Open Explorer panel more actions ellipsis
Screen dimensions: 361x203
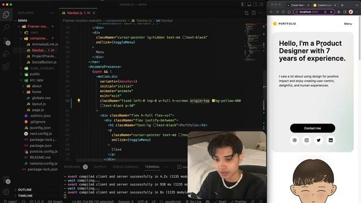click(52, 13)
